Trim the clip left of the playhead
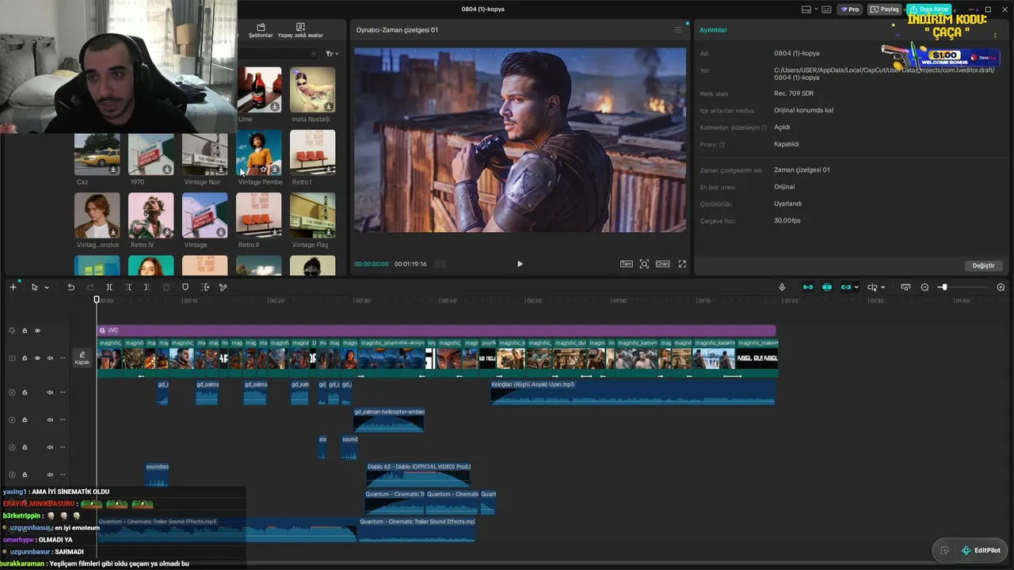This screenshot has height=570, width=1014. [128, 287]
